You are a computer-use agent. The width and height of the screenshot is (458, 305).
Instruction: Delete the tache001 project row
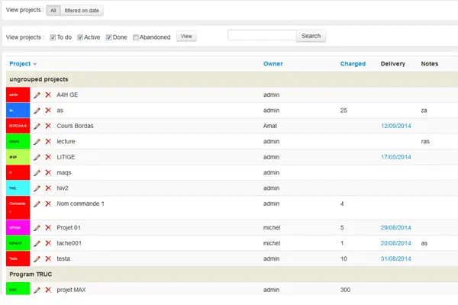pos(47,243)
